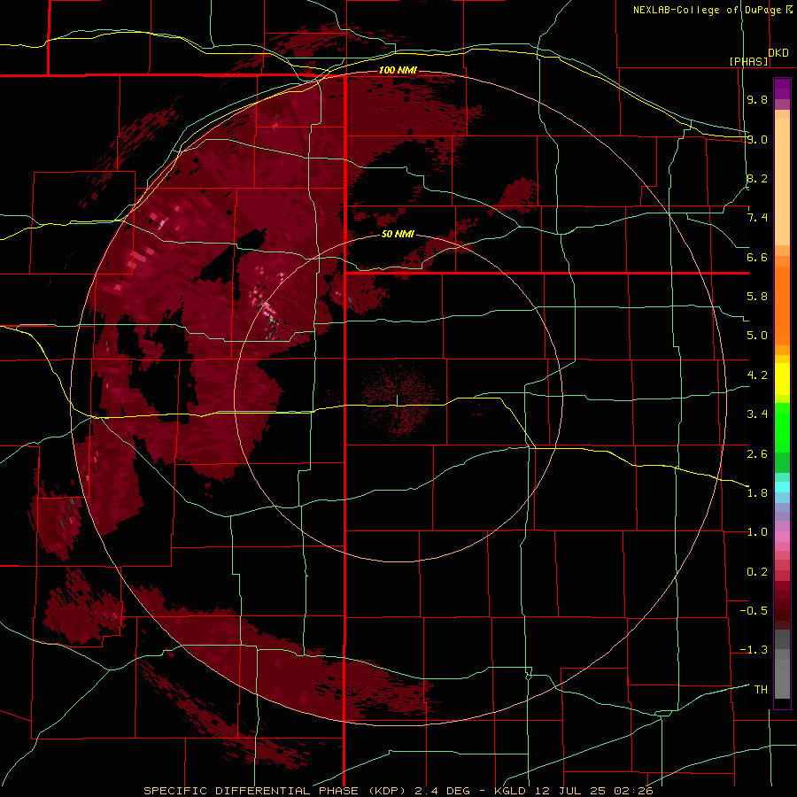The image size is (797, 797).
Task: Click the TH threshold label on scale
Action: tap(761, 690)
